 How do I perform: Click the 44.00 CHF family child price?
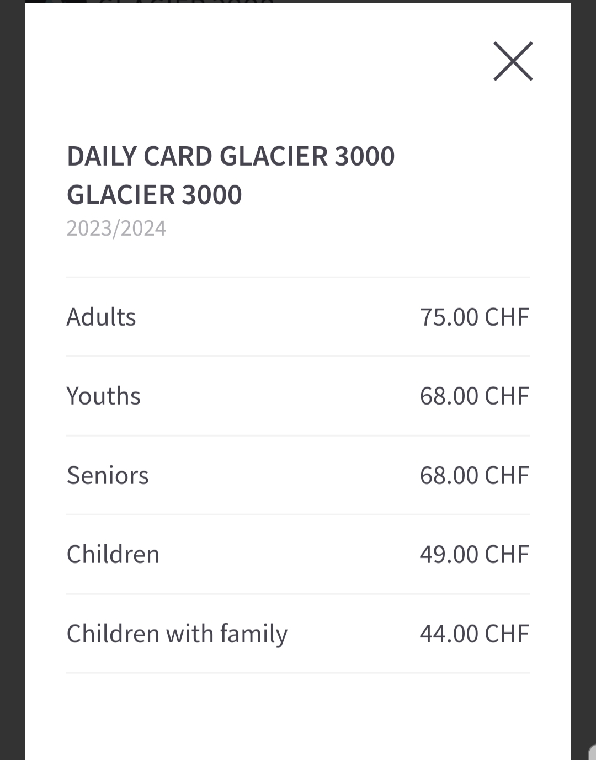(475, 634)
